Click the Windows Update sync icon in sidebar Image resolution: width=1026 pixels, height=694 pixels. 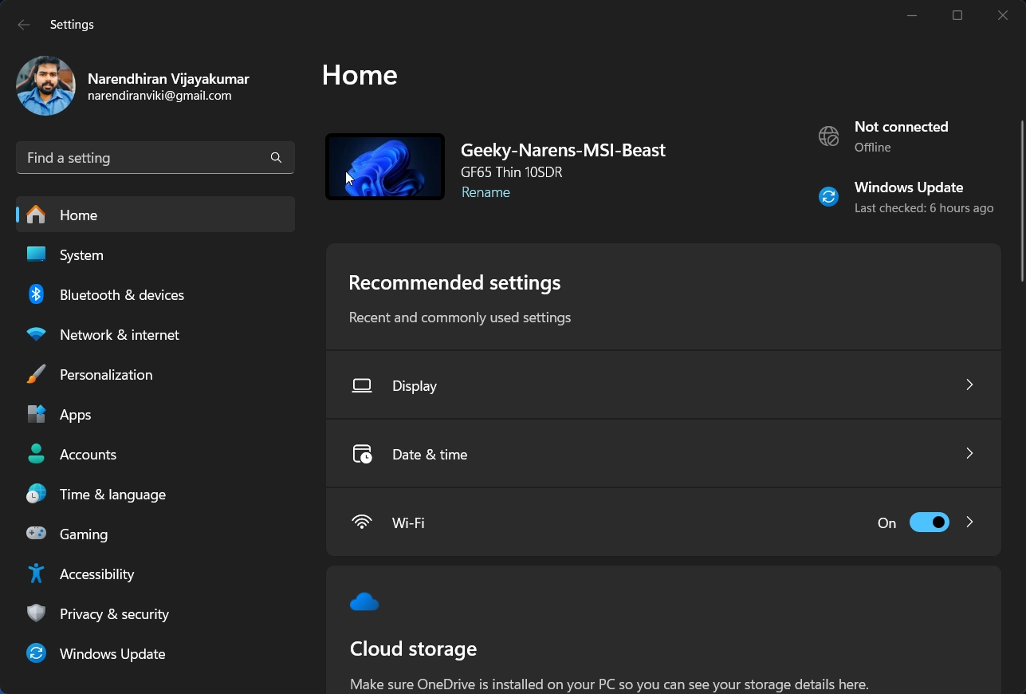(36, 653)
